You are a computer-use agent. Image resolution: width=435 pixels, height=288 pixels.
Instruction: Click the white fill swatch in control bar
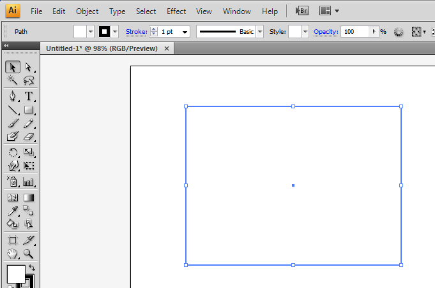(80, 32)
